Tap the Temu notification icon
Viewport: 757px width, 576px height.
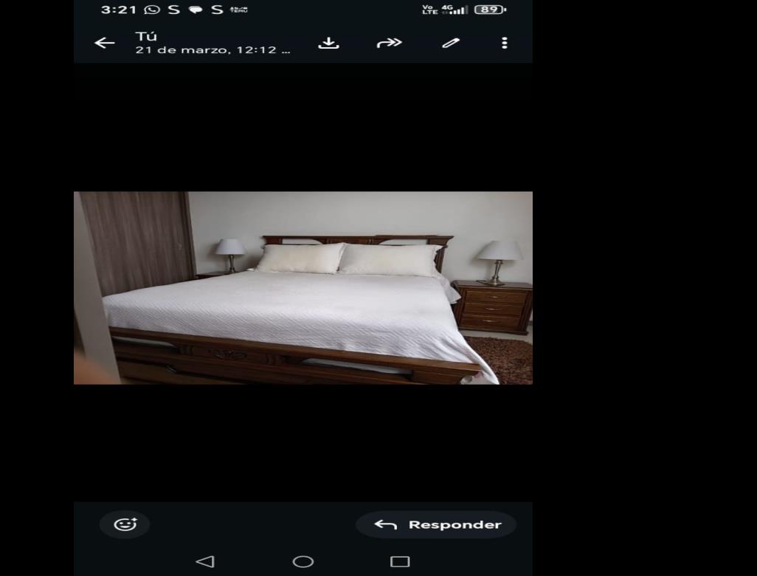239,10
